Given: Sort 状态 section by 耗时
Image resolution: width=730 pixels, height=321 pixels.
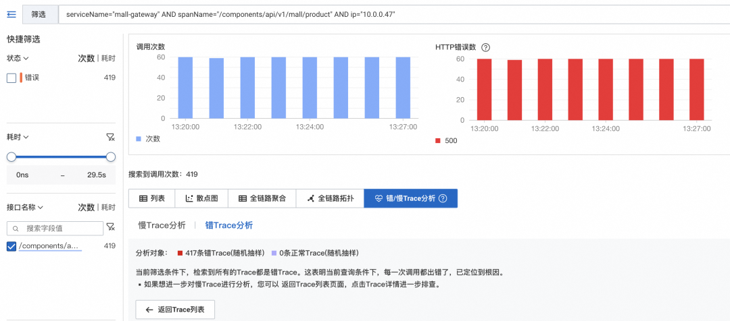Looking at the screenshot, I should [107, 59].
